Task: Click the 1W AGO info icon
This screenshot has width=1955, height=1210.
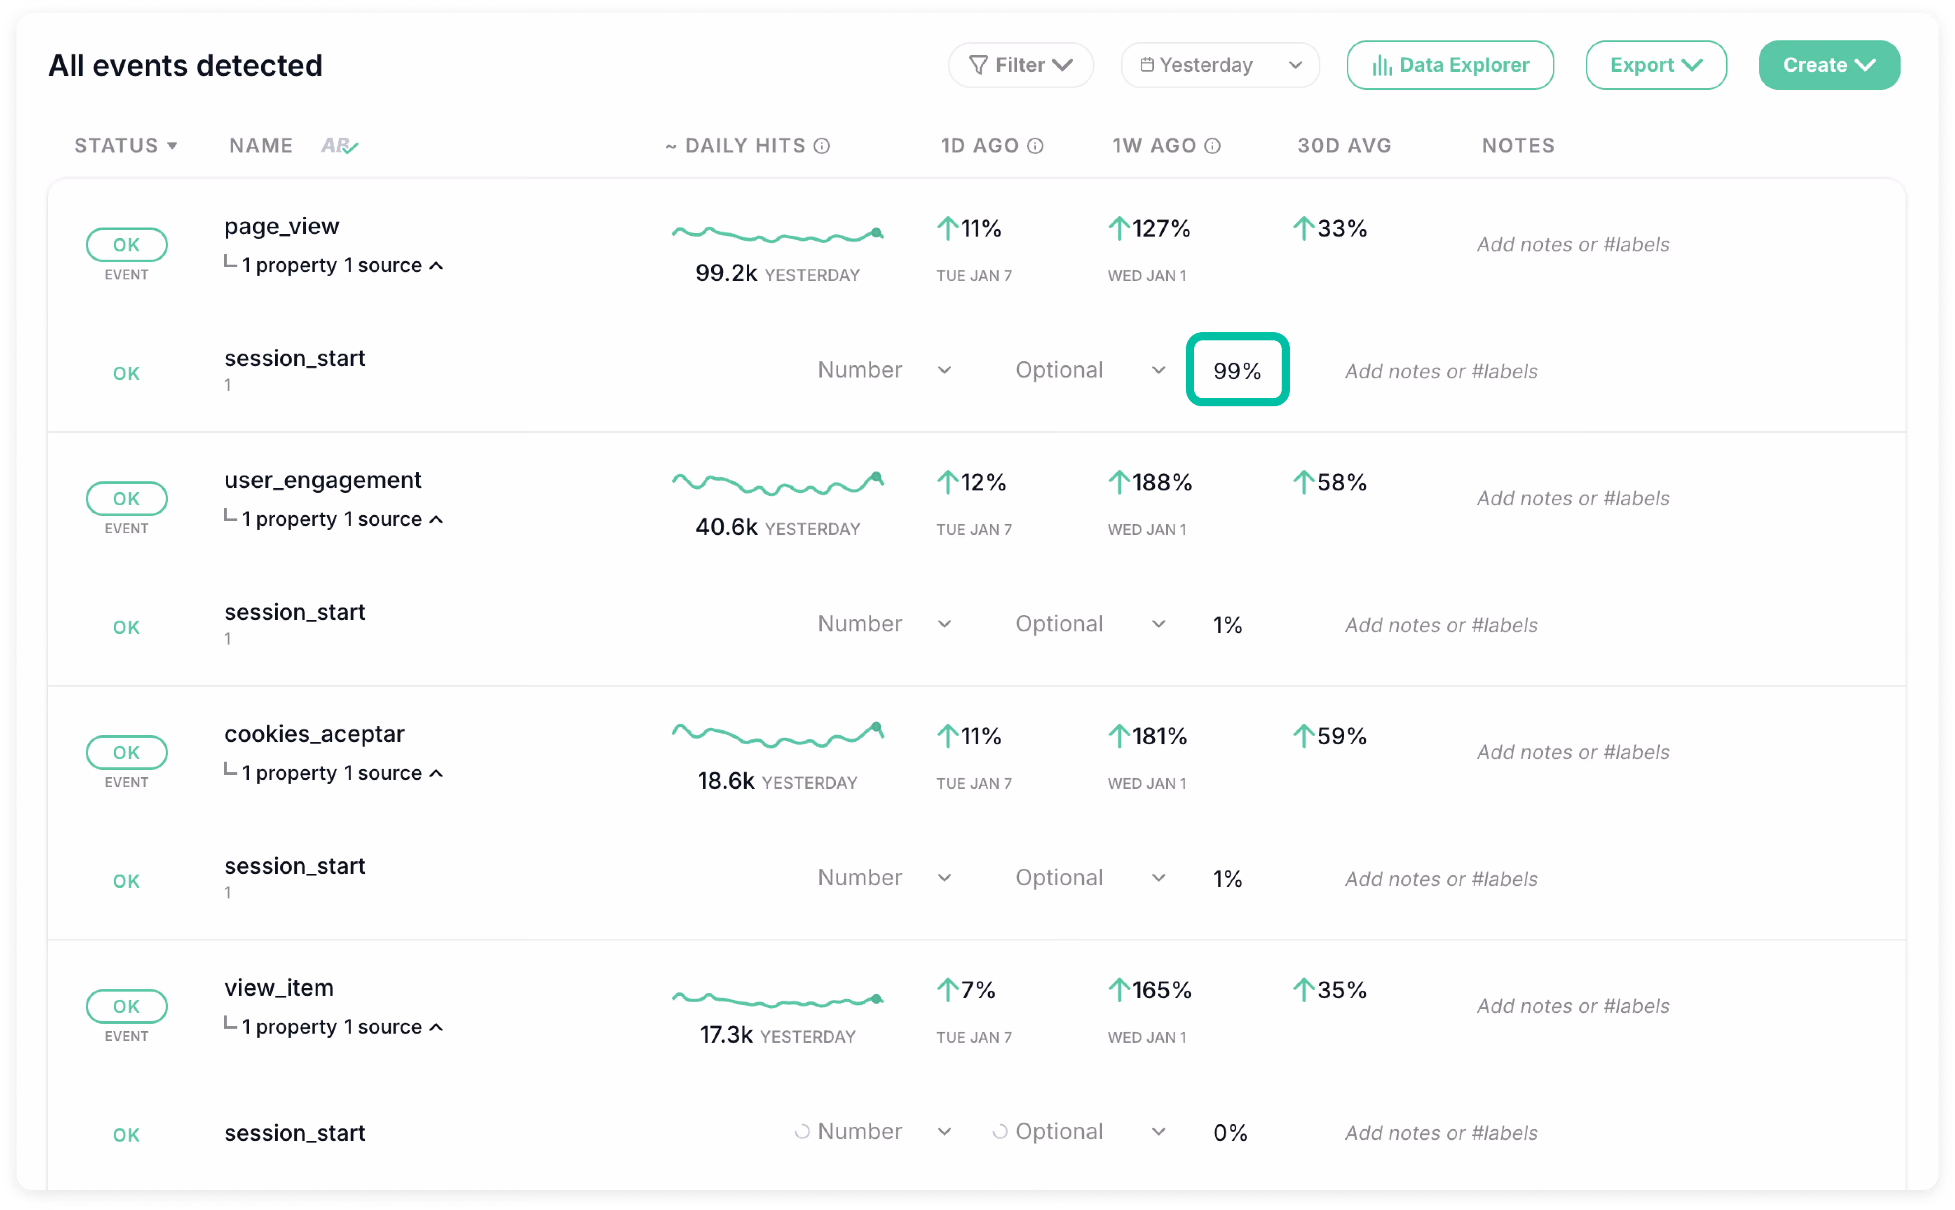Action: [x=1212, y=145]
